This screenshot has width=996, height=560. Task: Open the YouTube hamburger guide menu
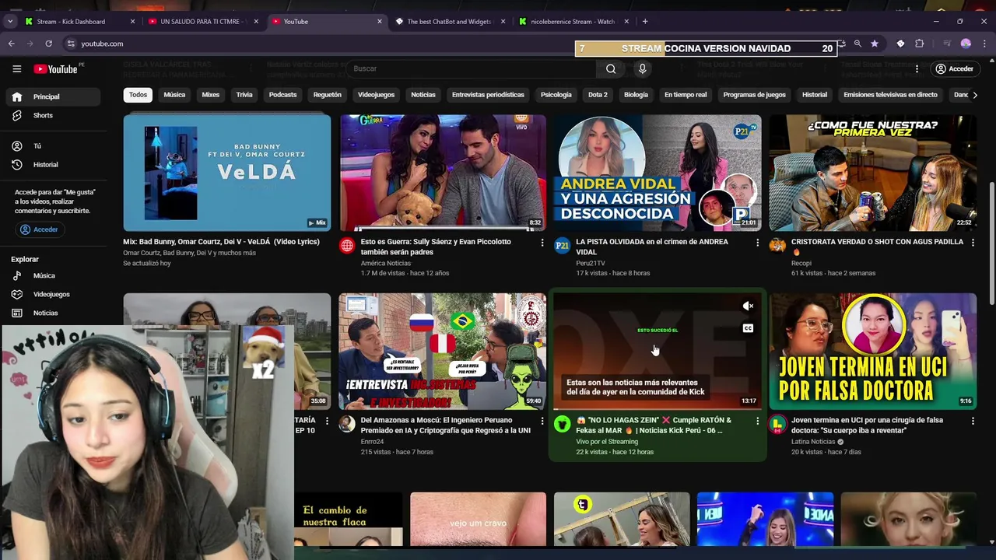(x=16, y=69)
